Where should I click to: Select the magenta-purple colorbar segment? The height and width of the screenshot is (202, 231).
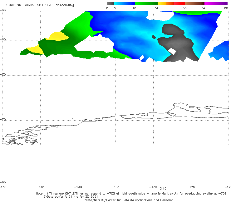(x=216, y=4)
